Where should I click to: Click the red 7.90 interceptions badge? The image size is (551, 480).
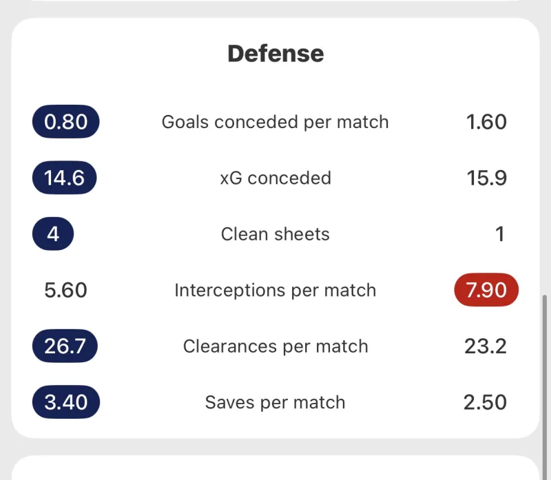[486, 290]
